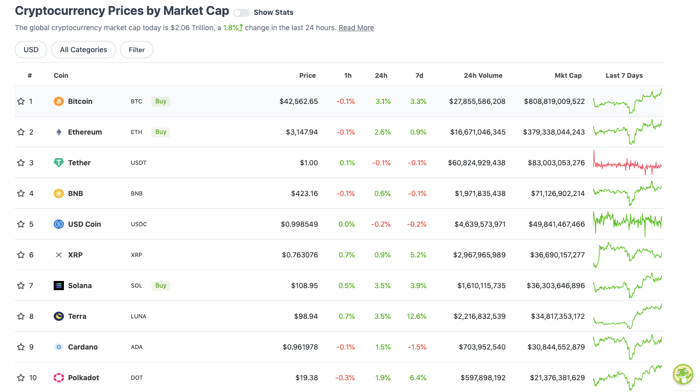Add BNB to favorites via star
Screen dimensions: 700x392
pos(21,193)
